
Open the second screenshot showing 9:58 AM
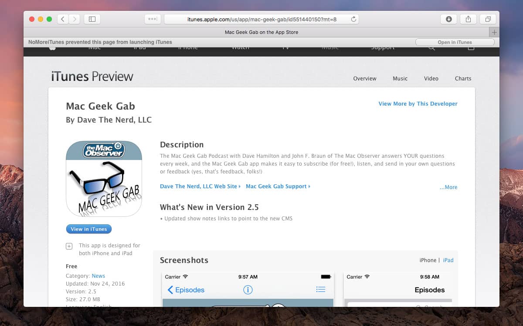[x=399, y=289]
